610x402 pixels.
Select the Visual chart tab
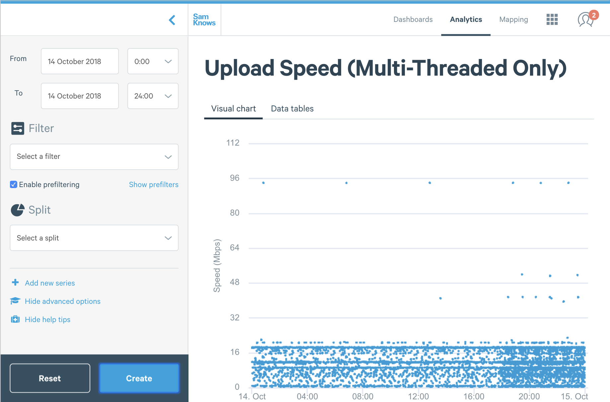(x=233, y=109)
